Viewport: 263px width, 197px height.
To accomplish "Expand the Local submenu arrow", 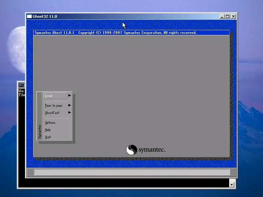I will pyautogui.click(x=70, y=96).
